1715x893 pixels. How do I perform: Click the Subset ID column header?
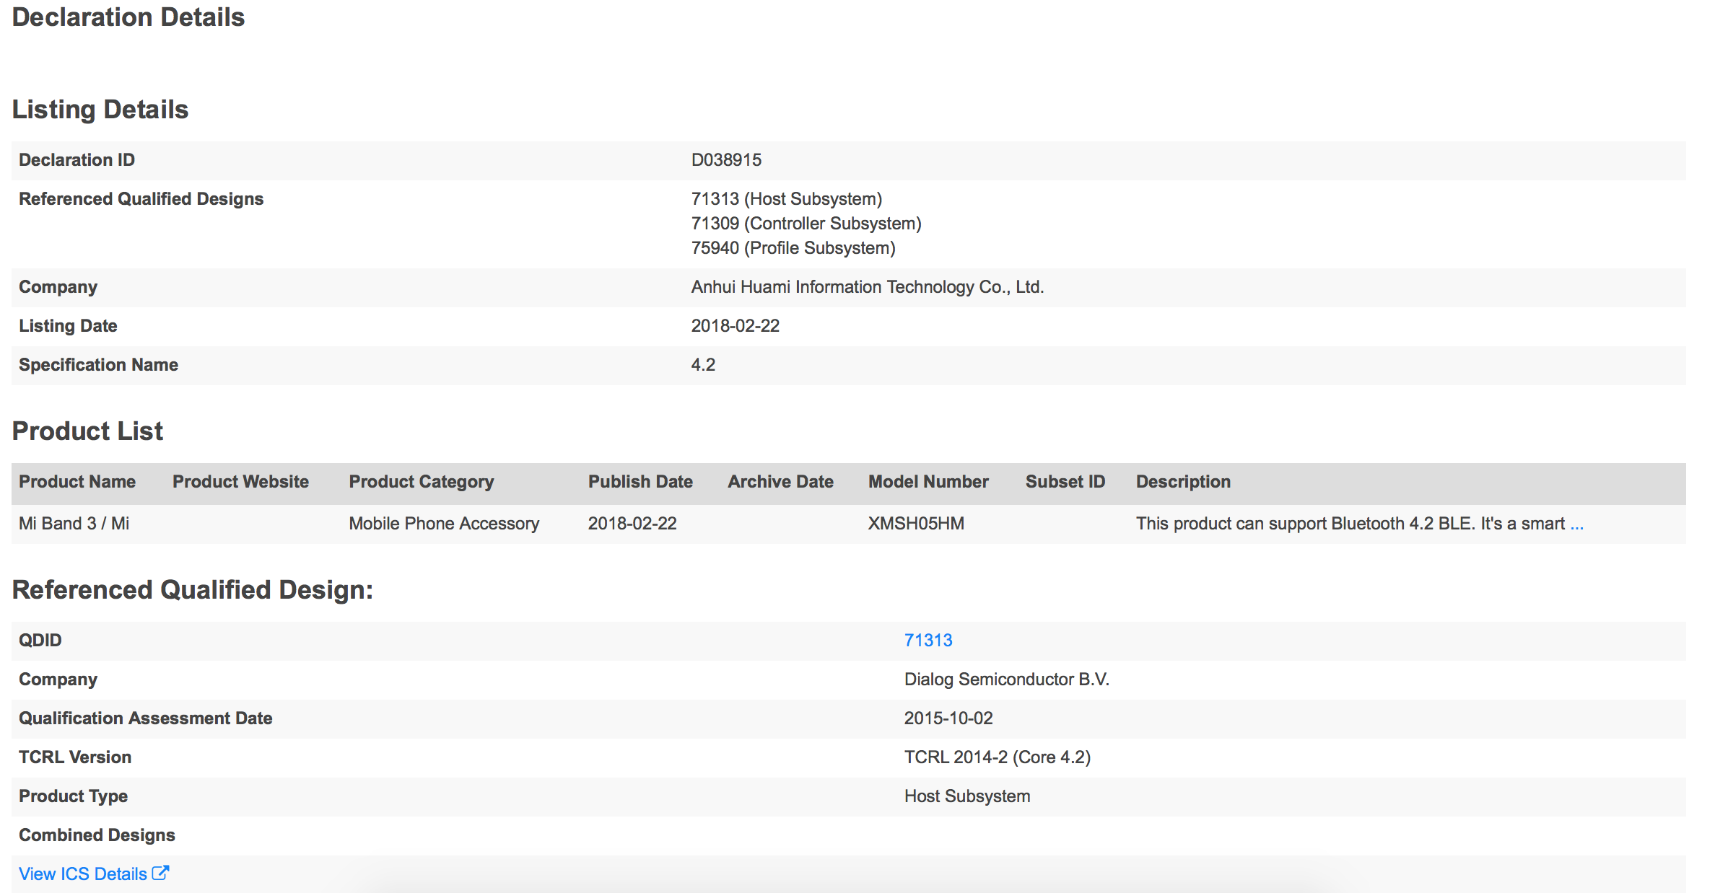pyautogui.click(x=1065, y=482)
